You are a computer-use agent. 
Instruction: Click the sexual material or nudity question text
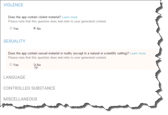(x=69, y=53)
